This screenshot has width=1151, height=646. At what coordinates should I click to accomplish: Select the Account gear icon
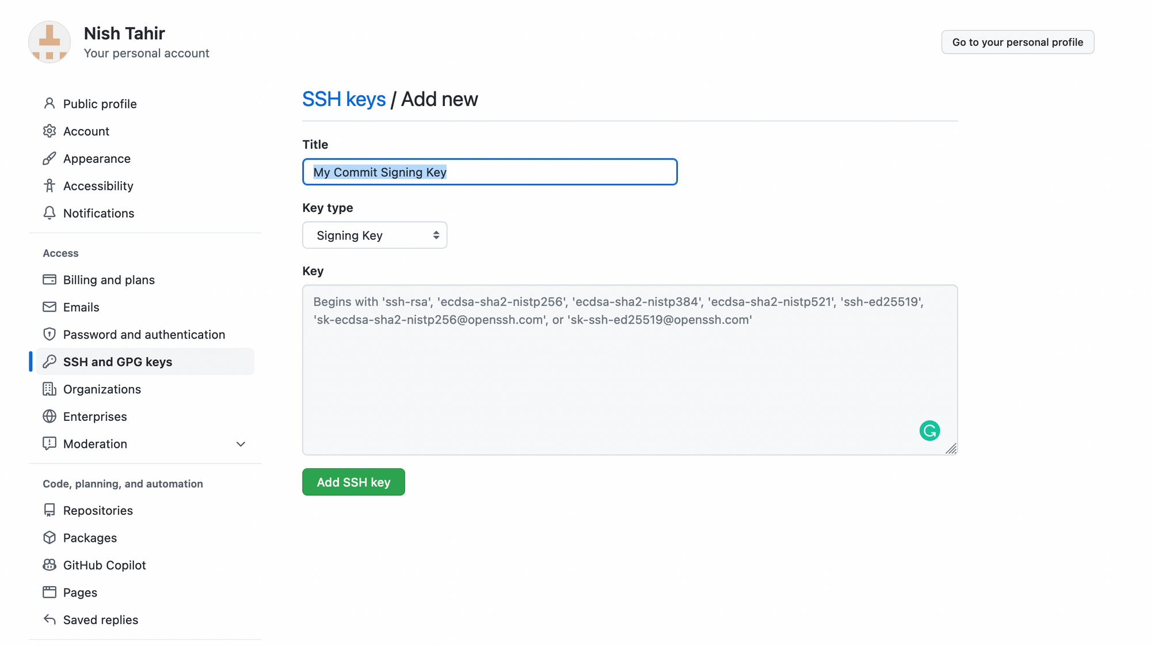[x=49, y=131]
